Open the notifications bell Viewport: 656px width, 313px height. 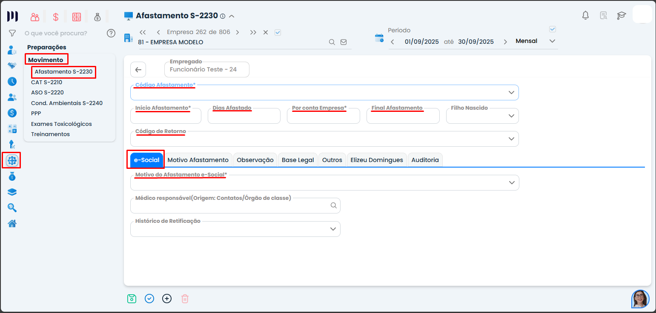click(586, 16)
